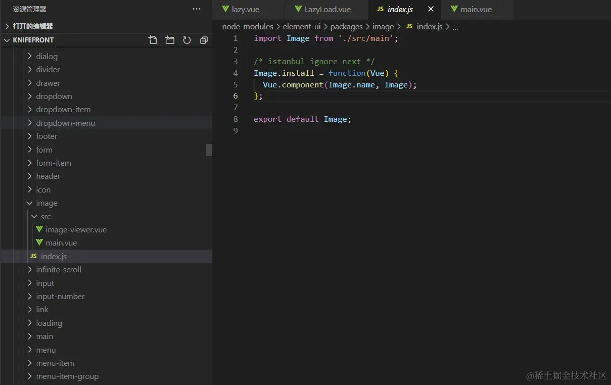Collapse all folders with the collapse icon
The width and height of the screenshot is (611, 385).
204,40
